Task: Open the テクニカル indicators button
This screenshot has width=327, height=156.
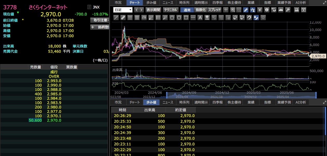Action: point(171,10)
